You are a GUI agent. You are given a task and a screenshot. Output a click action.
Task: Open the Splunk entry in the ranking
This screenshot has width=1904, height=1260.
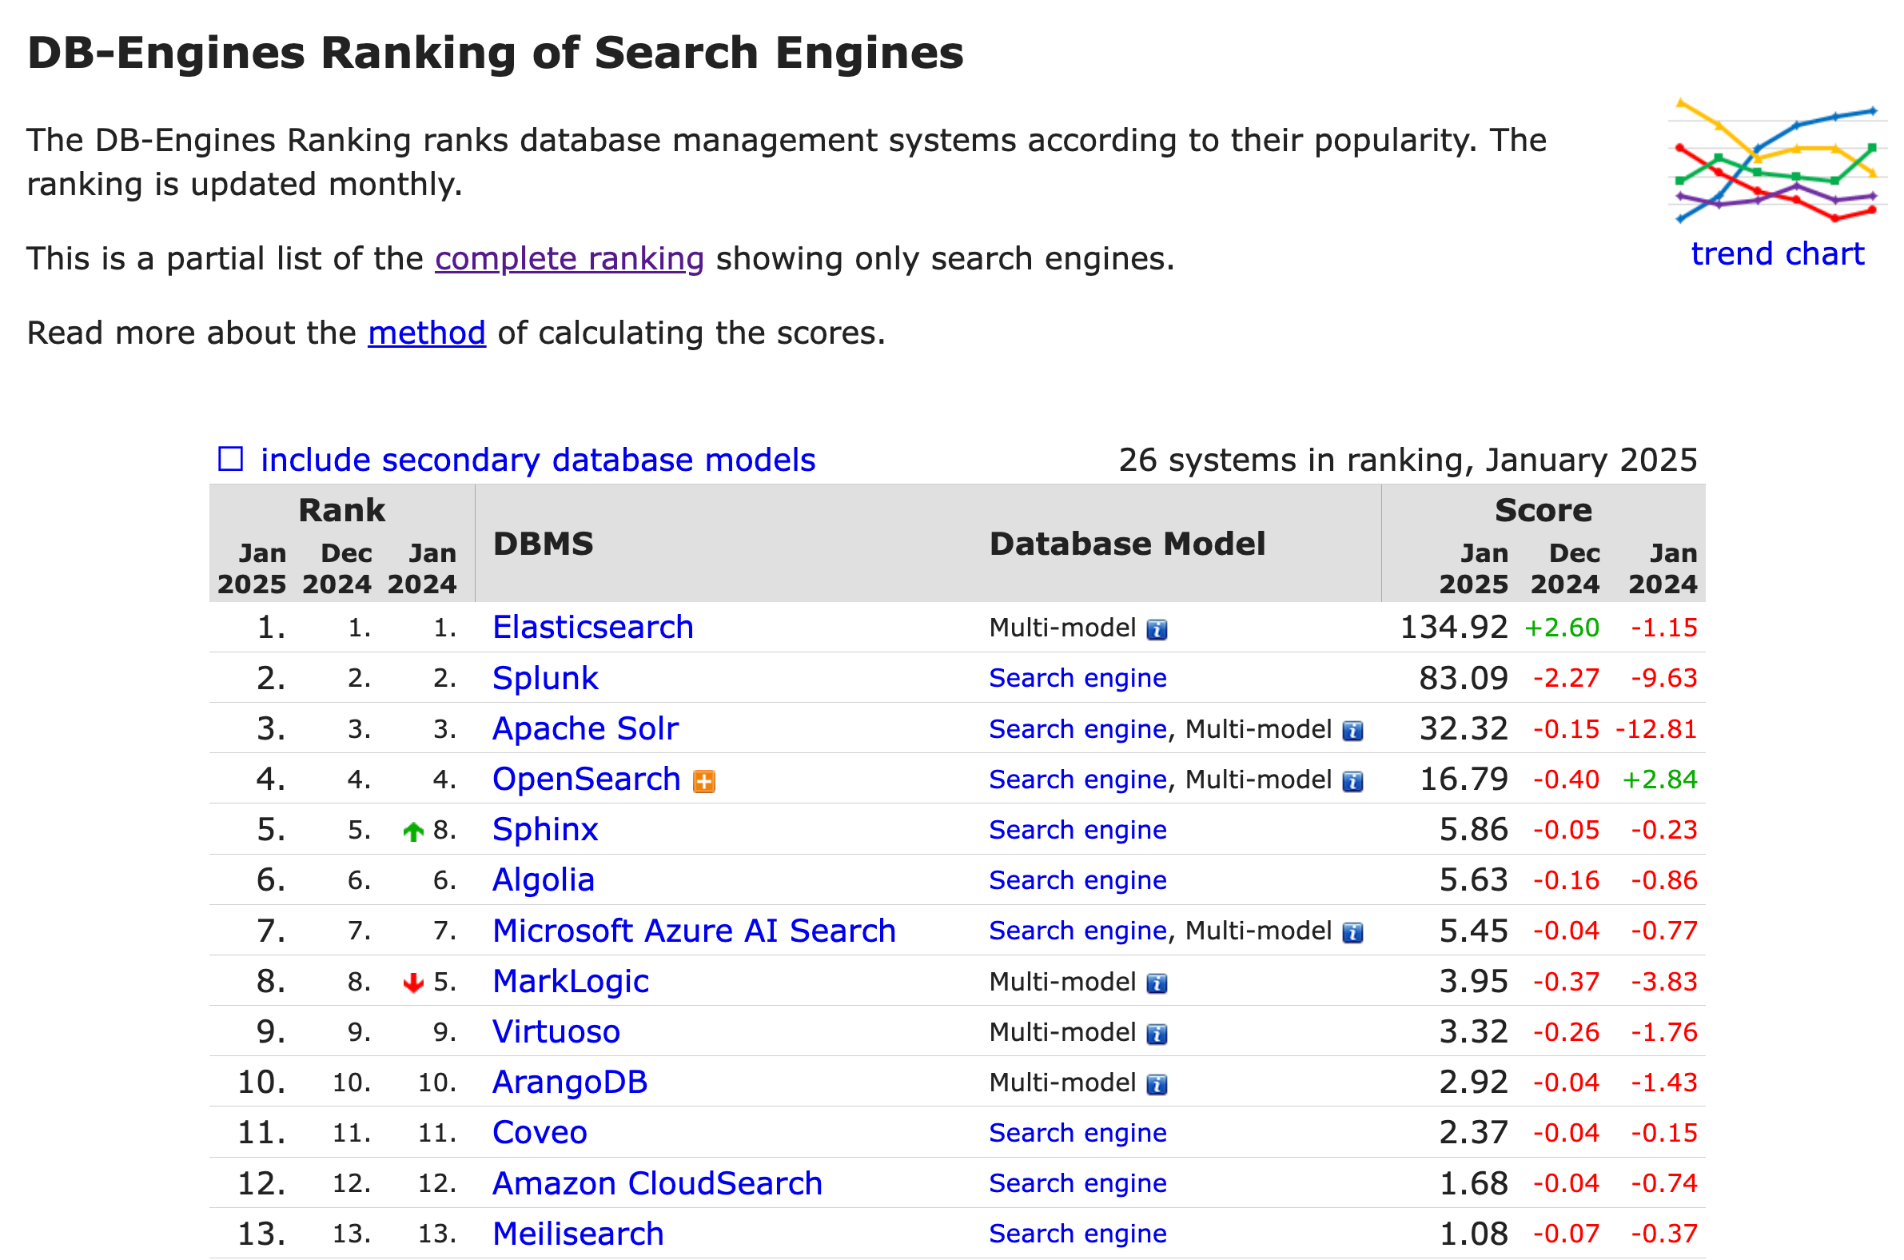(x=544, y=678)
